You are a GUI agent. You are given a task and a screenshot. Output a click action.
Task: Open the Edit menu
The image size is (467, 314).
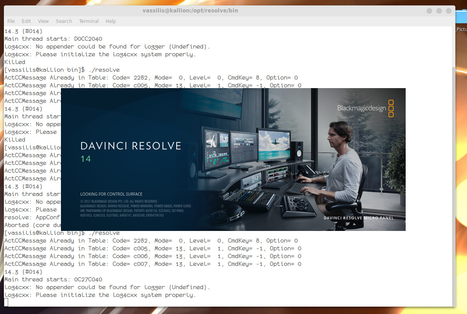[26, 21]
